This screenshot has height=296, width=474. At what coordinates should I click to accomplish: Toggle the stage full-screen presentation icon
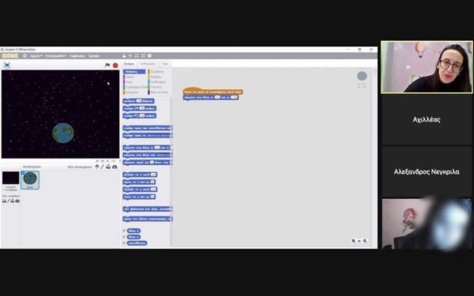coord(6,66)
